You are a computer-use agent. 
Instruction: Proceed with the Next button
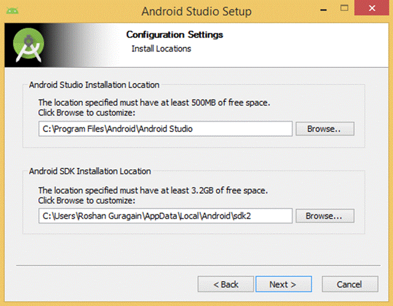(x=284, y=284)
